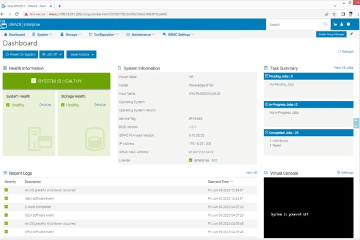The image size is (360, 240).
Task: Open View All Jobs link
Action: pos(343,68)
